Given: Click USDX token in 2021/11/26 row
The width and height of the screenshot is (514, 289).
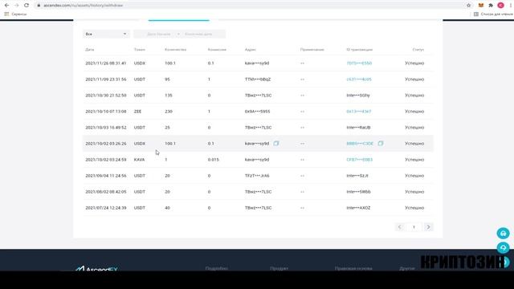Looking at the screenshot, I should tap(139, 63).
